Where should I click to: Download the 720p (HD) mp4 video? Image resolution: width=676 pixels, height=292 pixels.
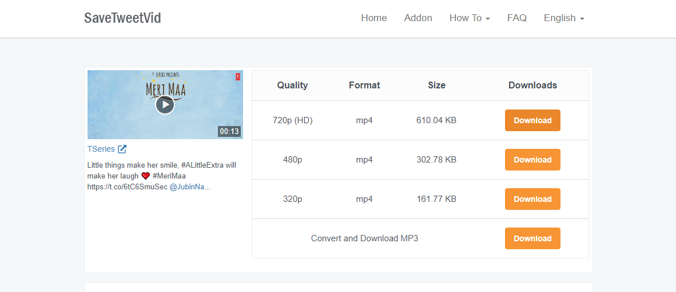pos(532,120)
